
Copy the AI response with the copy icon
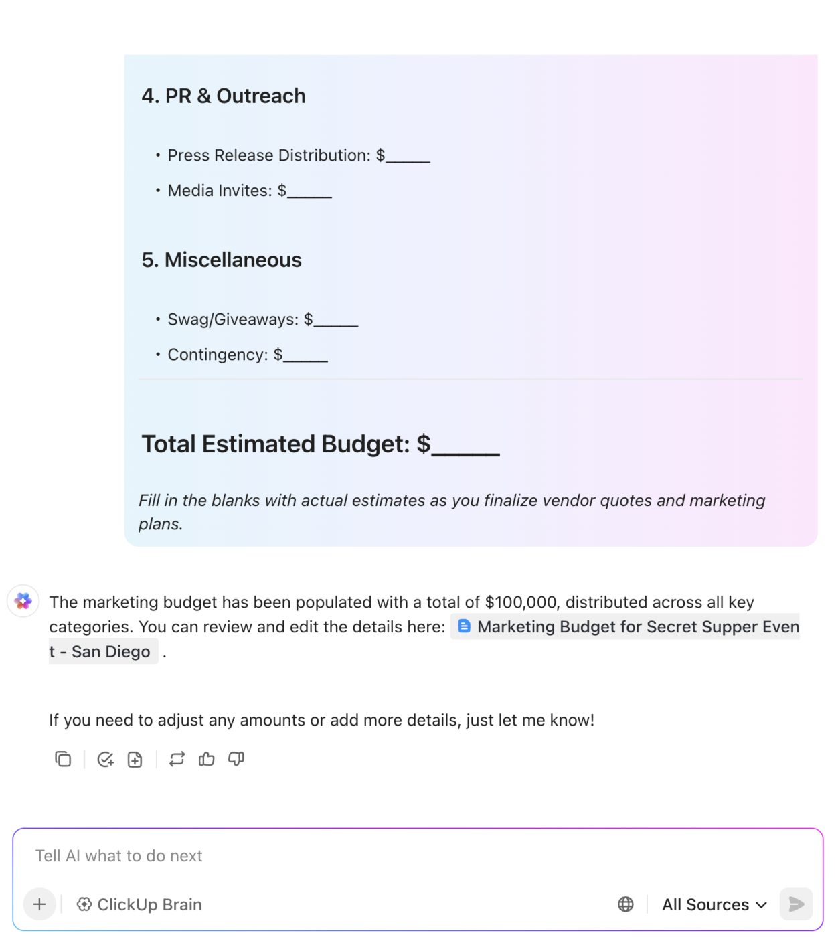pyautogui.click(x=63, y=759)
